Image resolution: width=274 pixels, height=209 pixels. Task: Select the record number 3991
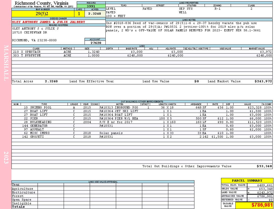tap(91, 6)
